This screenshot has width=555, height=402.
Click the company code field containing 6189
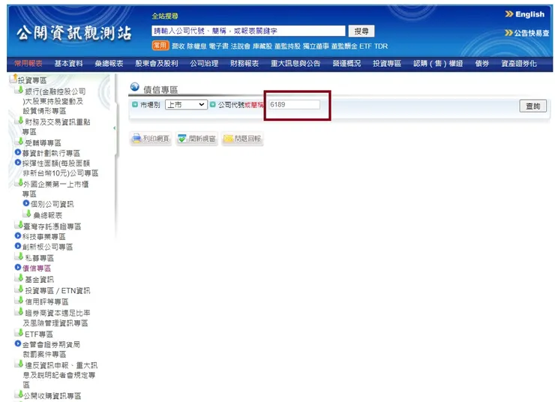point(294,104)
